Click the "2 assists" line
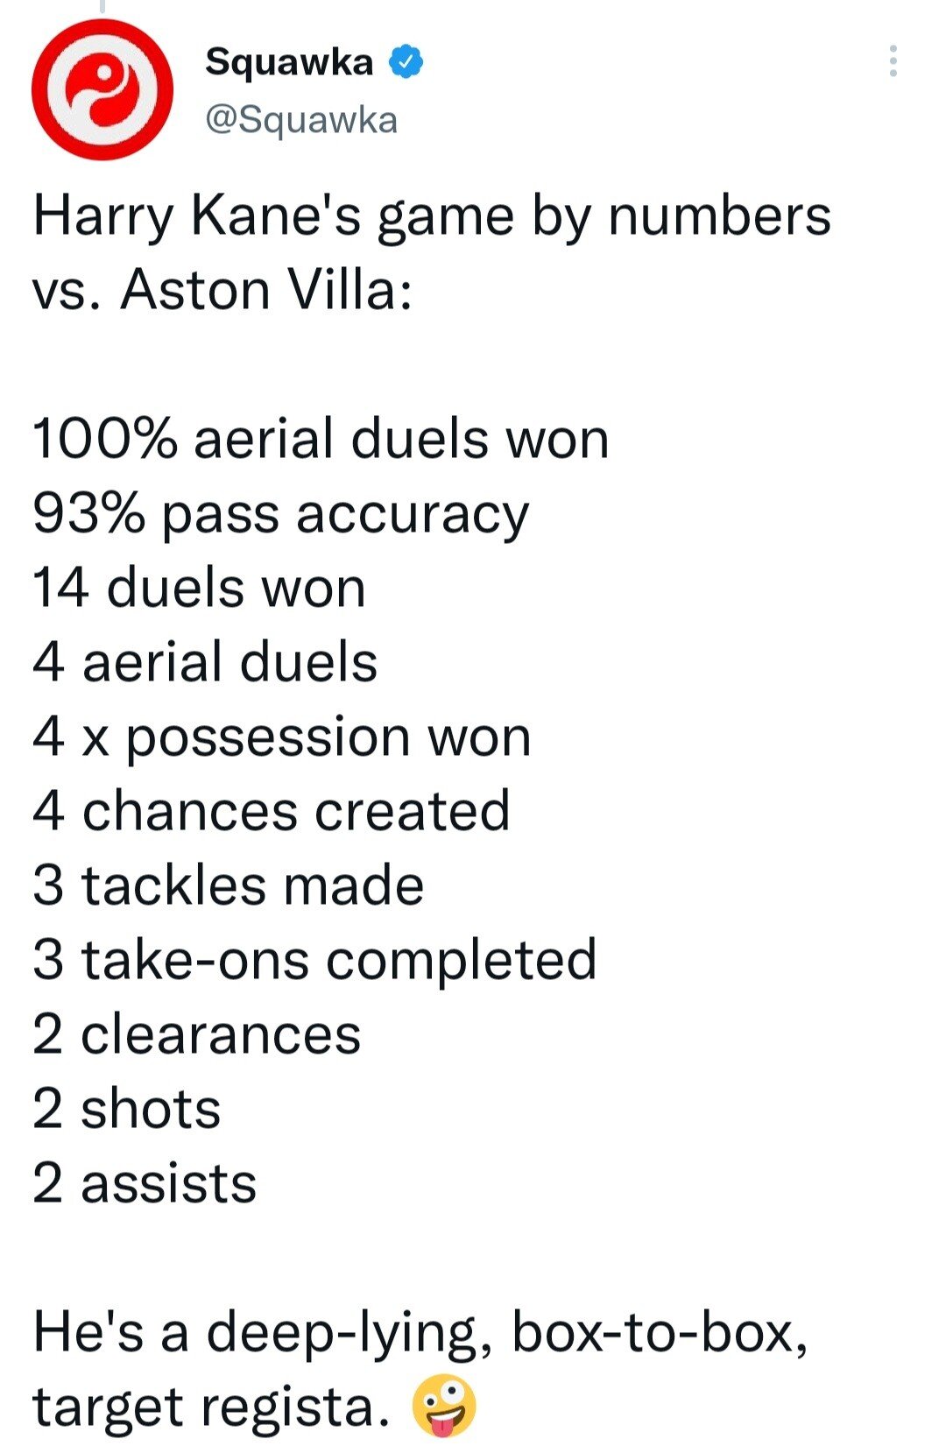 coord(145,1183)
